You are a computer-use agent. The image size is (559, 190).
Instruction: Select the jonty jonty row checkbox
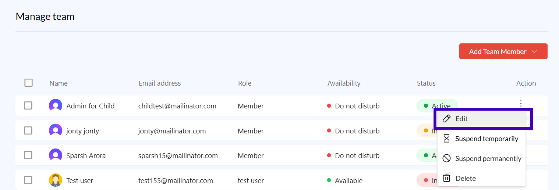click(28, 131)
